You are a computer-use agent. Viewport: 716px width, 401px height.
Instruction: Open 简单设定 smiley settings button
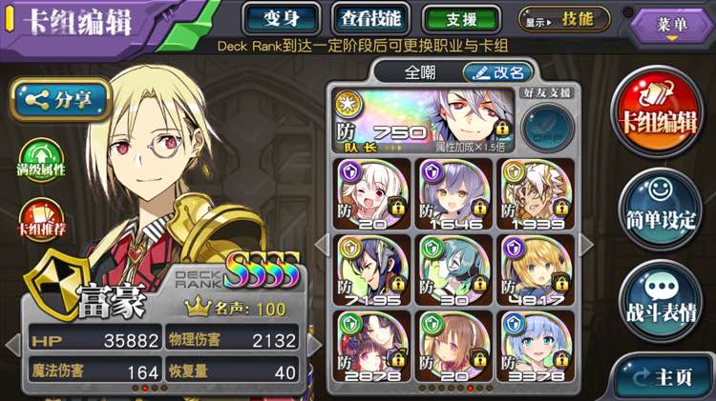point(661,209)
